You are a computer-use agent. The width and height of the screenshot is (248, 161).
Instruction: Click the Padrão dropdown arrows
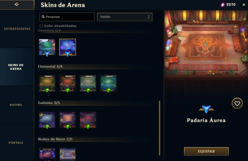(148, 17)
